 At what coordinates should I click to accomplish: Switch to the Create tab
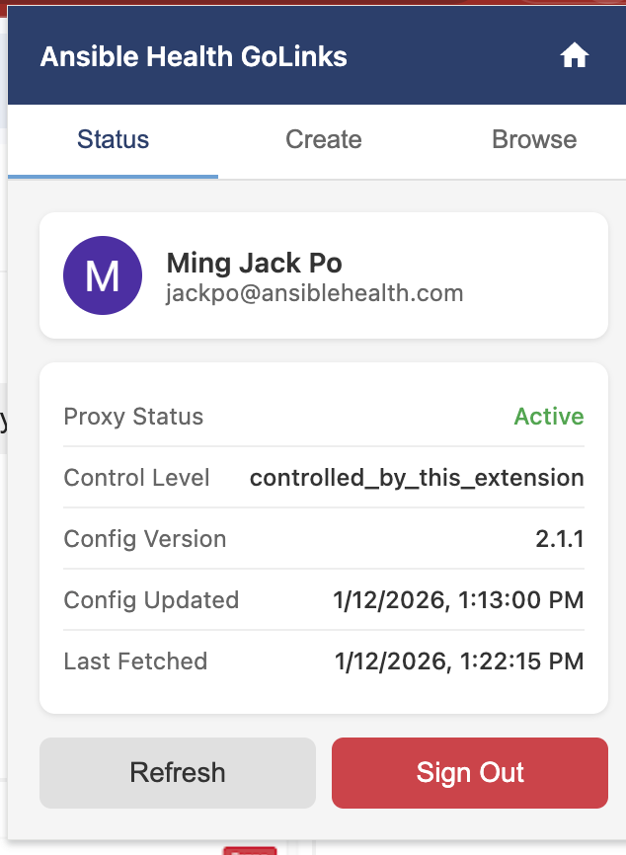point(323,139)
